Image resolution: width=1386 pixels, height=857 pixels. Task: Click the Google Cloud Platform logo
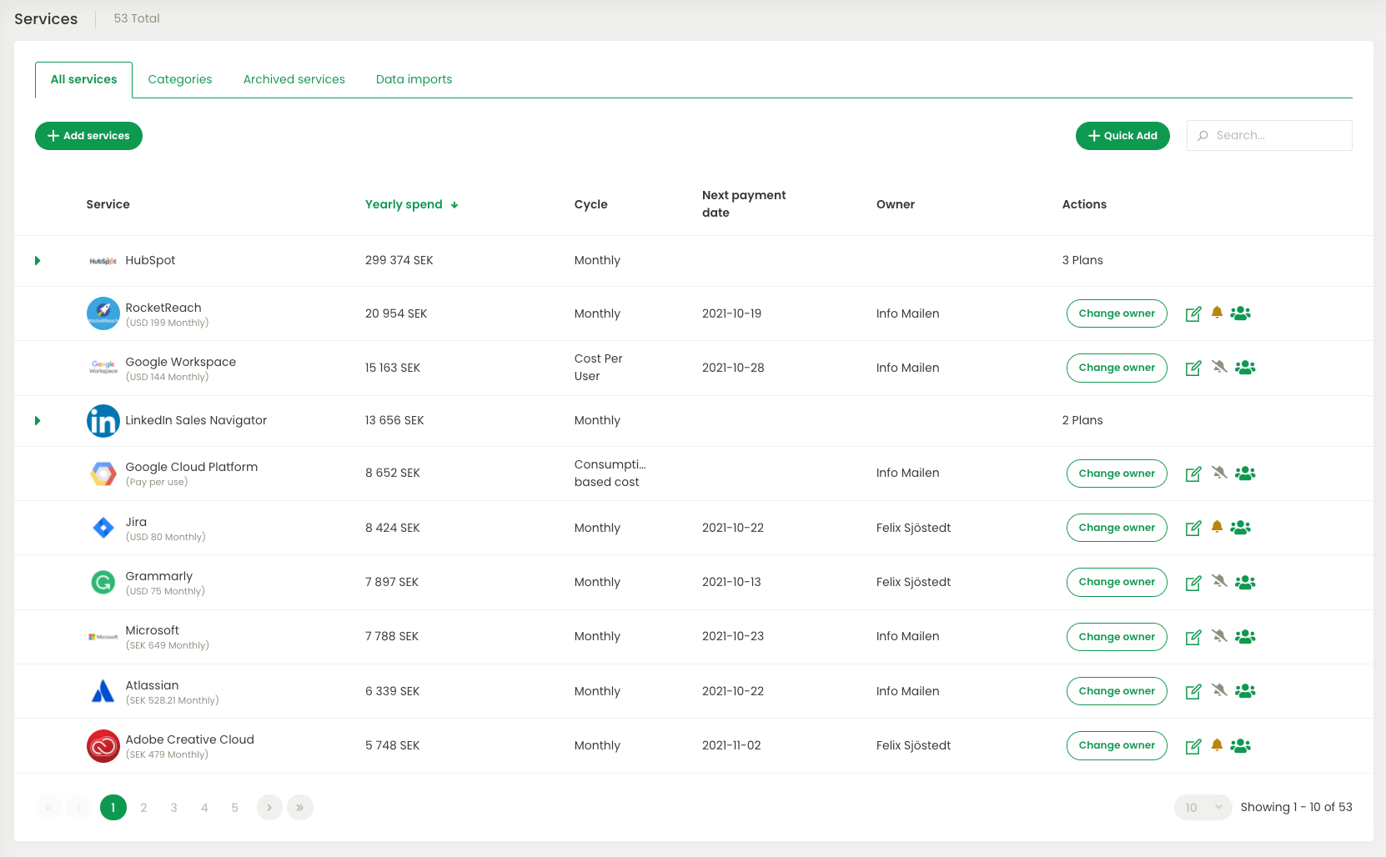click(x=103, y=474)
